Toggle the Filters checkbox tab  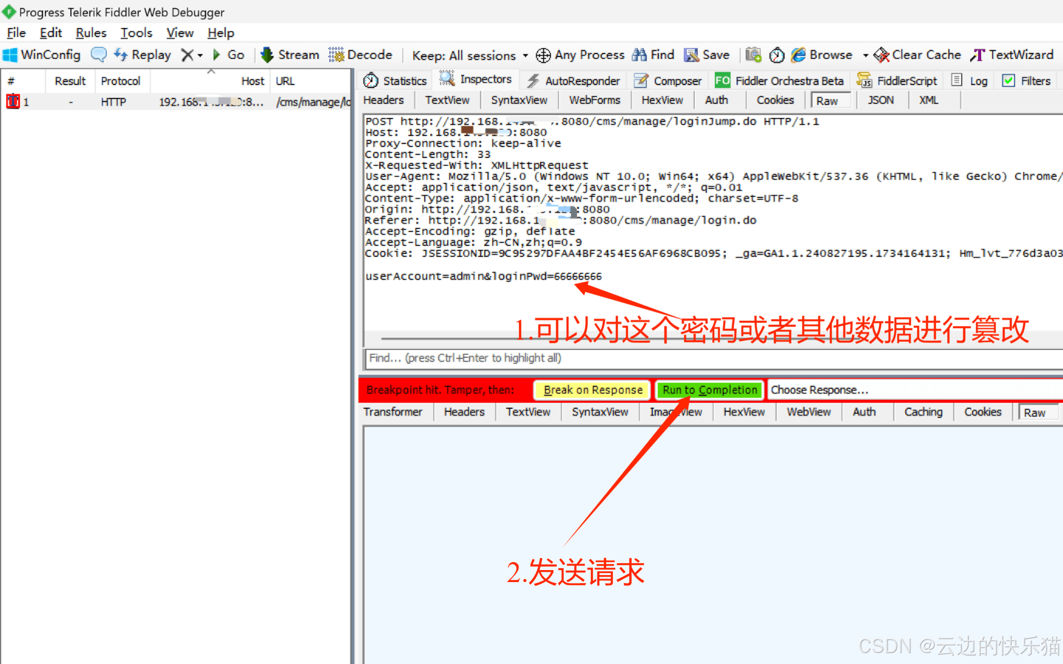pyautogui.click(x=1028, y=81)
